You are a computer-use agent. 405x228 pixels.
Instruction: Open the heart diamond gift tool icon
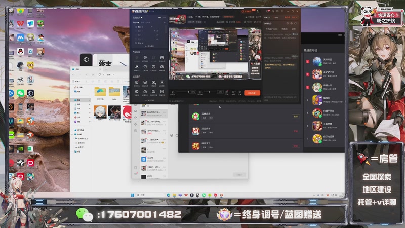tap(154, 67)
